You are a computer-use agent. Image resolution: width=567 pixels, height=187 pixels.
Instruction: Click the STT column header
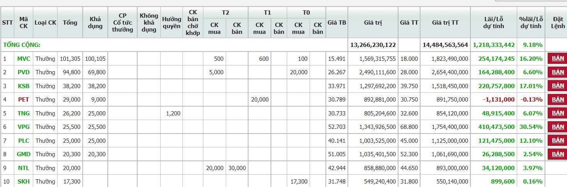click(7, 22)
